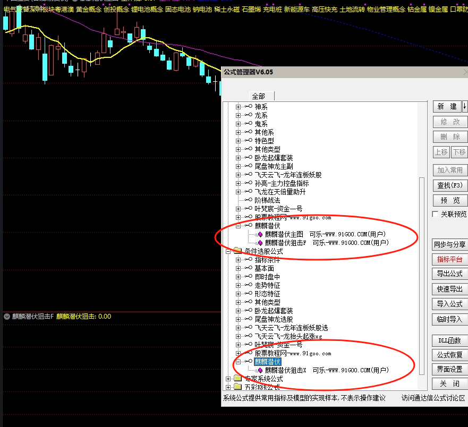Click the key icon beside 飞龙在天倍量助升
This screenshot has height=427, width=468.
coord(248,191)
